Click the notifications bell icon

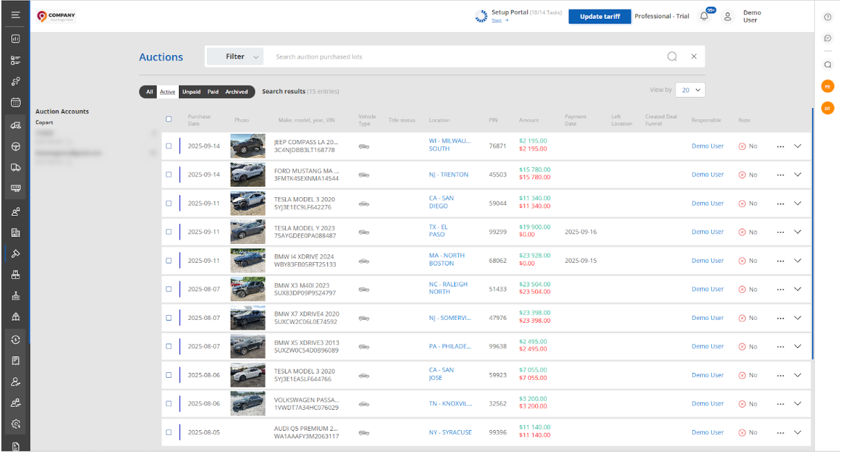[704, 17]
